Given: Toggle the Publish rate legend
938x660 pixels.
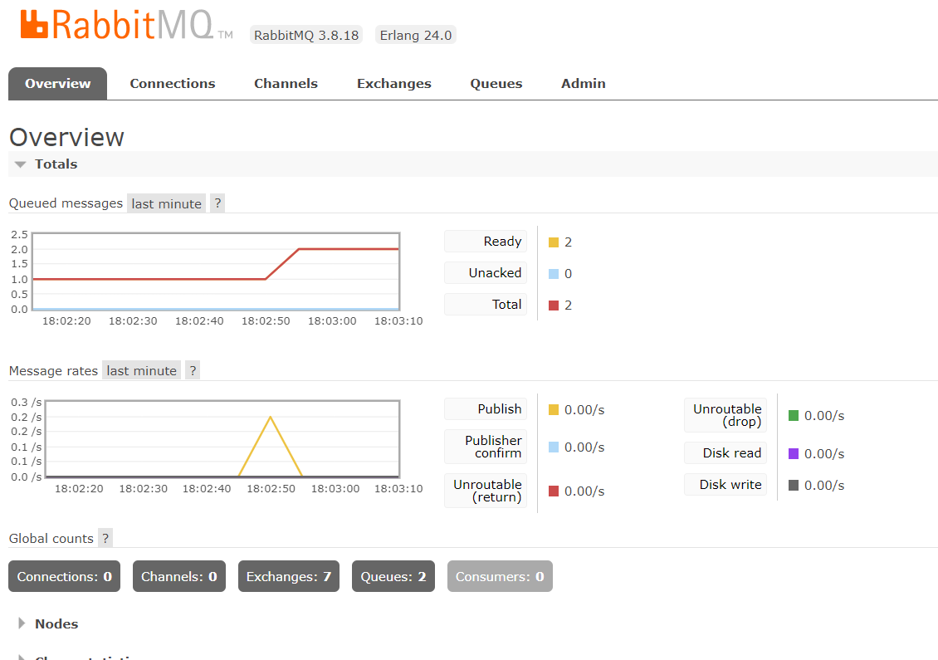Looking at the screenshot, I should pyautogui.click(x=485, y=408).
